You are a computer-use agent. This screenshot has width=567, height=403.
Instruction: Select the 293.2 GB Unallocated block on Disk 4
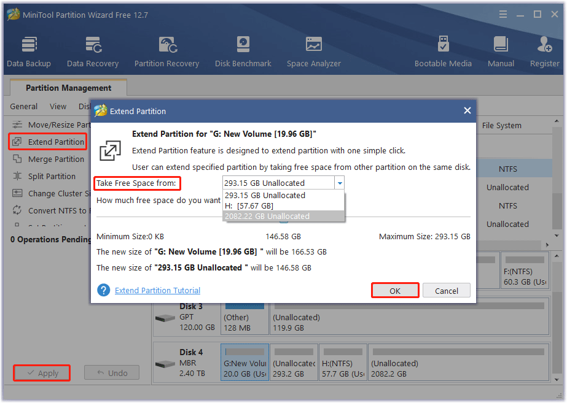click(x=294, y=362)
